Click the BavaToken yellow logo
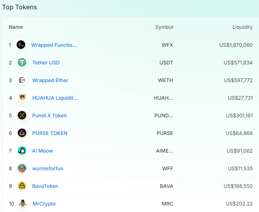 pyautogui.click(x=22, y=186)
